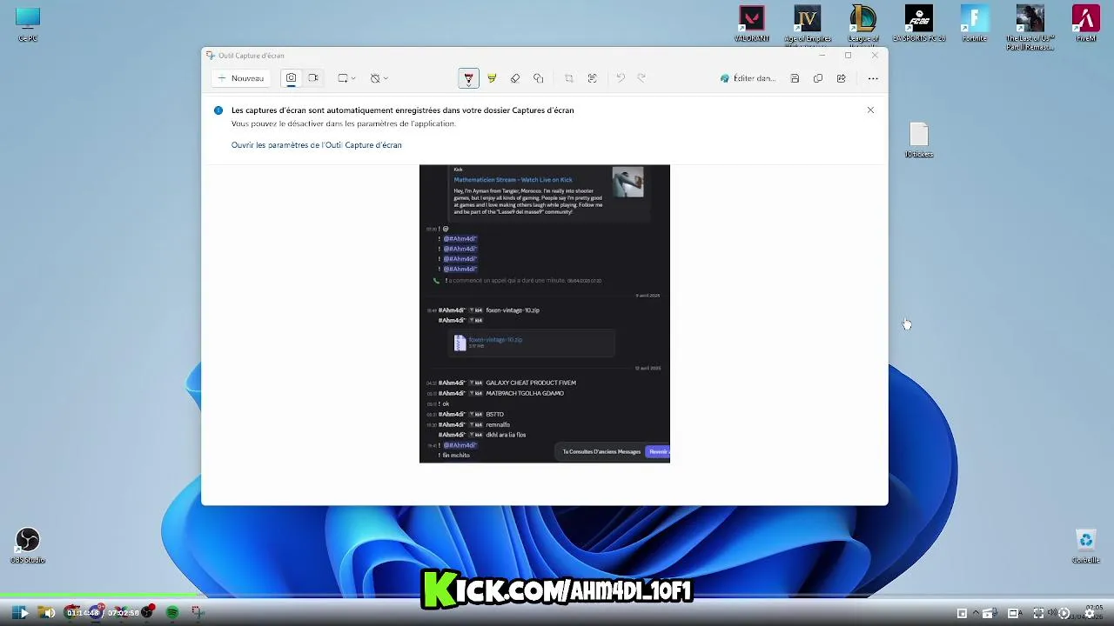Select the photo capture mode camera icon
This screenshot has height=626, width=1114.
(x=291, y=78)
